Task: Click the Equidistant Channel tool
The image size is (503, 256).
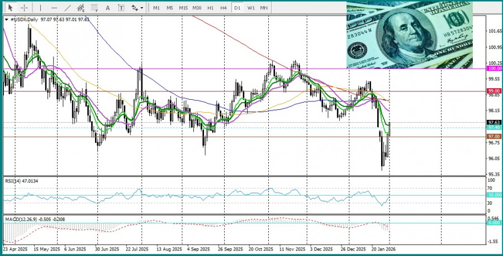Action: pyautogui.click(x=81, y=8)
